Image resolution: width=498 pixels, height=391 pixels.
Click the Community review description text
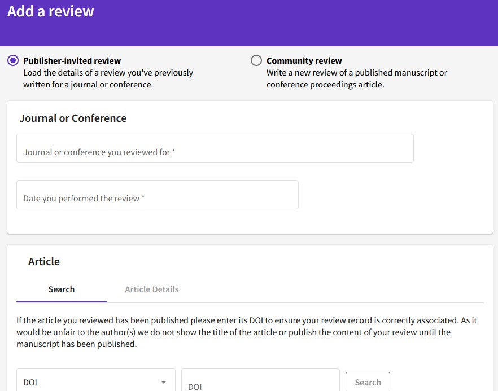[x=357, y=79]
